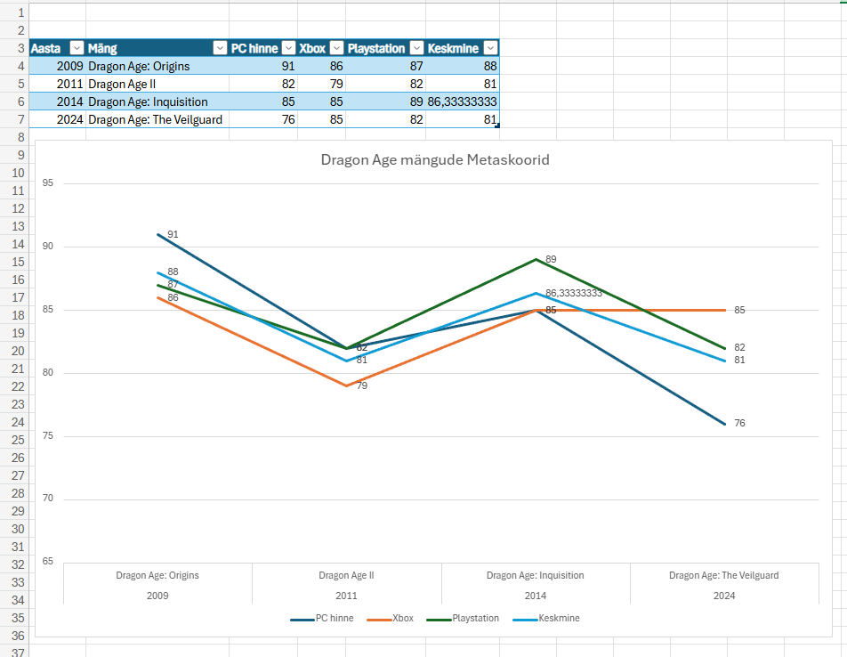Select the chart data label 86,33333333

tap(574, 294)
